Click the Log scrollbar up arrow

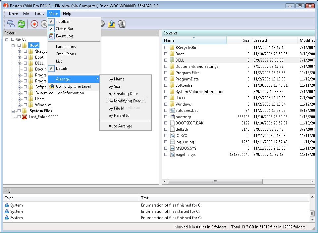coord(312,197)
